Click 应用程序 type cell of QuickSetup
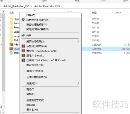130x114 pixels. pyautogui.click(x=96, y=49)
